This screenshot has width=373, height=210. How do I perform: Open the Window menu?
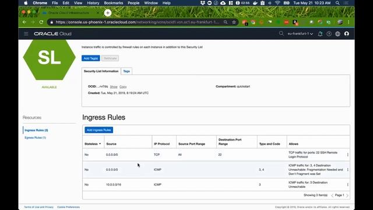(151, 3)
